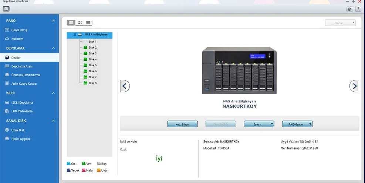Select Disk 2 label in the tree
This screenshot has height=183, width=365.
tap(93, 47)
